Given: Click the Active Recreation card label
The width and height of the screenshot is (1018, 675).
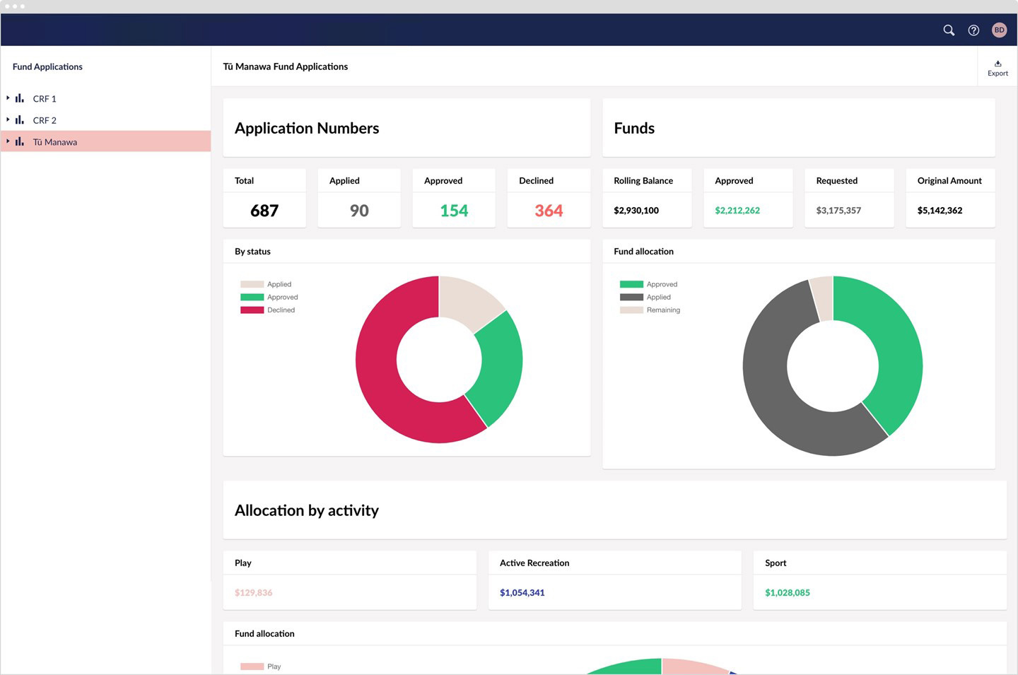Looking at the screenshot, I should pyautogui.click(x=534, y=563).
